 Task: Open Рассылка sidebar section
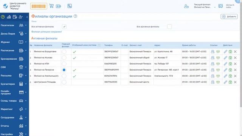(x=14, y=76)
